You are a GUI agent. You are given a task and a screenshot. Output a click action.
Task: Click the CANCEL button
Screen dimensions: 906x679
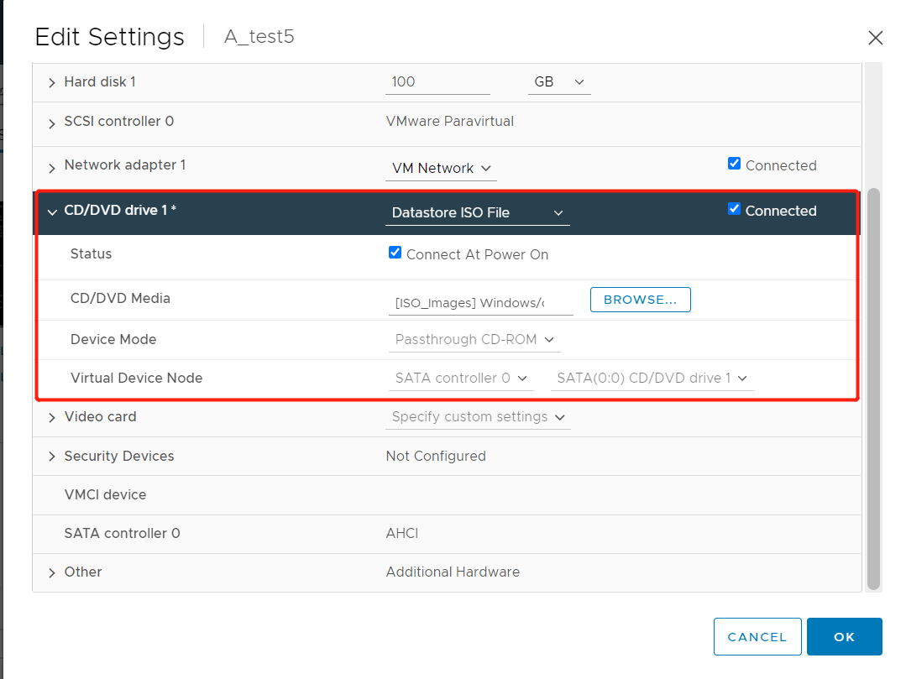point(757,636)
